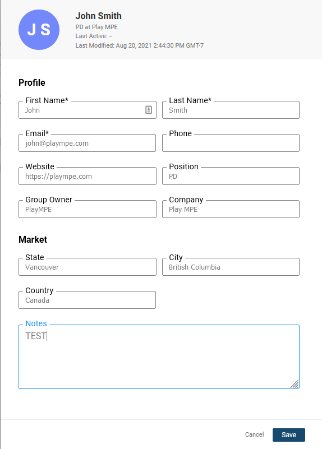Click the Last Modified timestamp text

140,45
